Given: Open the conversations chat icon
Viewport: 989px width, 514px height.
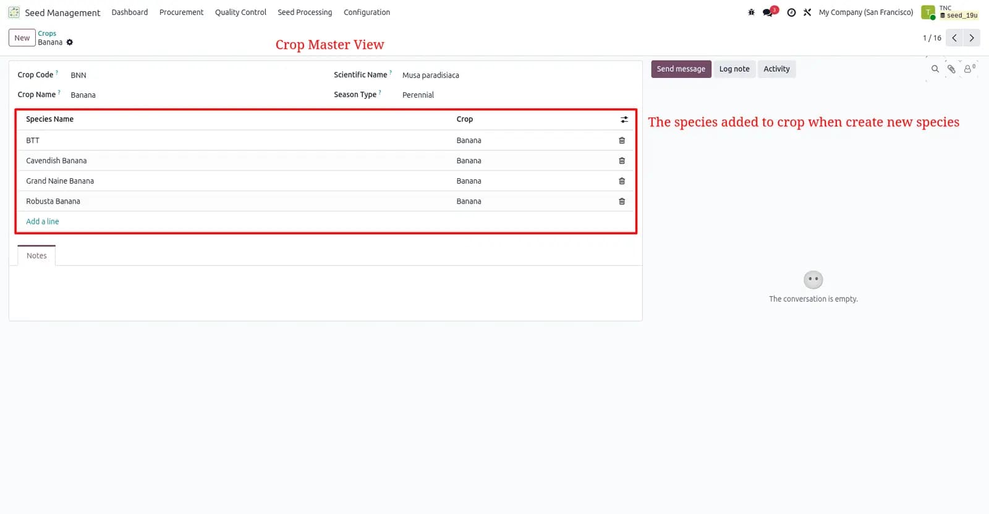Looking at the screenshot, I should [768, 12].
